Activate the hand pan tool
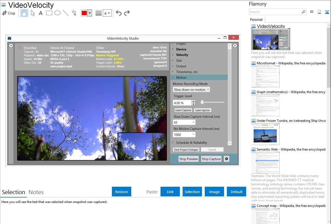The image size is (331, 224). [24, 13]
